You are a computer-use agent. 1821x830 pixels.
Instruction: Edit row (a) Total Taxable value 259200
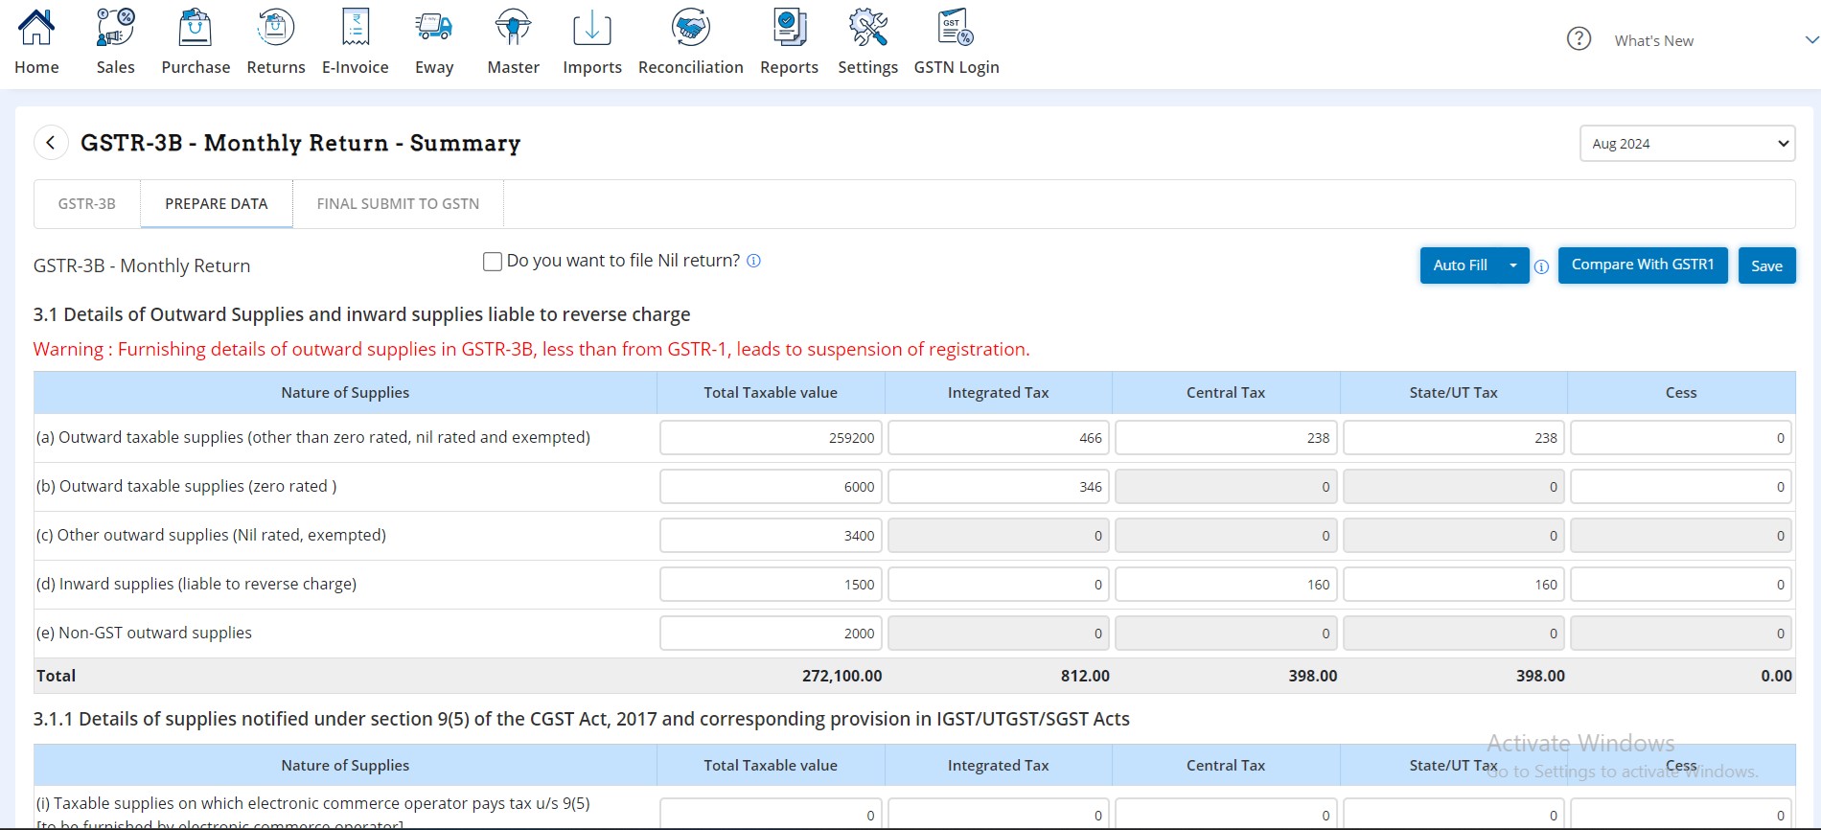coord(771,438)
